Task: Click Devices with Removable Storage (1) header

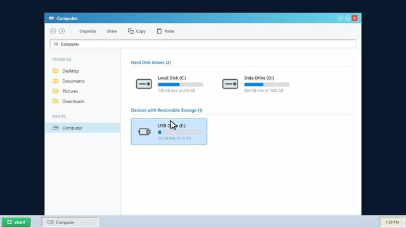Action: (167, 110)
